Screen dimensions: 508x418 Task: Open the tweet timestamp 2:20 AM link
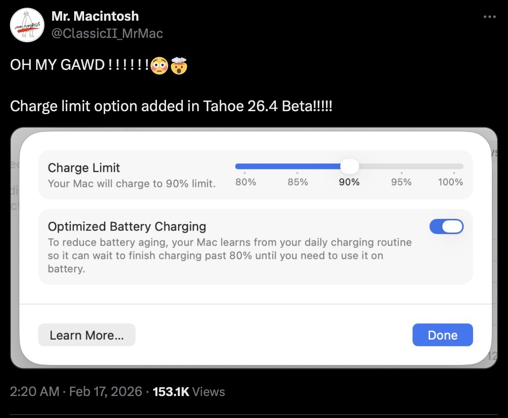click(x=34, y=391)
